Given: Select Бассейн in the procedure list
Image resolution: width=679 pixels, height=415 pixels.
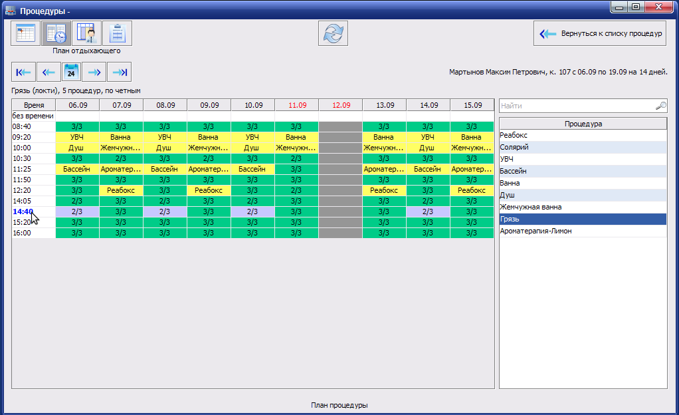Looking at the screenshot, I should tap(583, 171).
